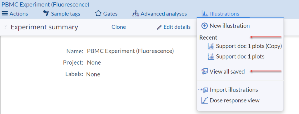
Task: Click the Name value PBMC Experiment (Fluorescence)
Action: [130, 51]
